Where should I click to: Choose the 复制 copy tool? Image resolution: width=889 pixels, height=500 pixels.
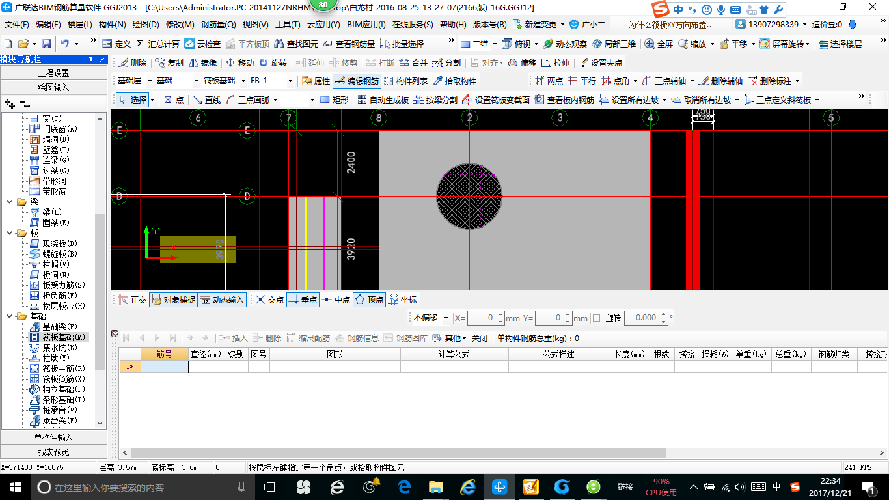point(169,63)
